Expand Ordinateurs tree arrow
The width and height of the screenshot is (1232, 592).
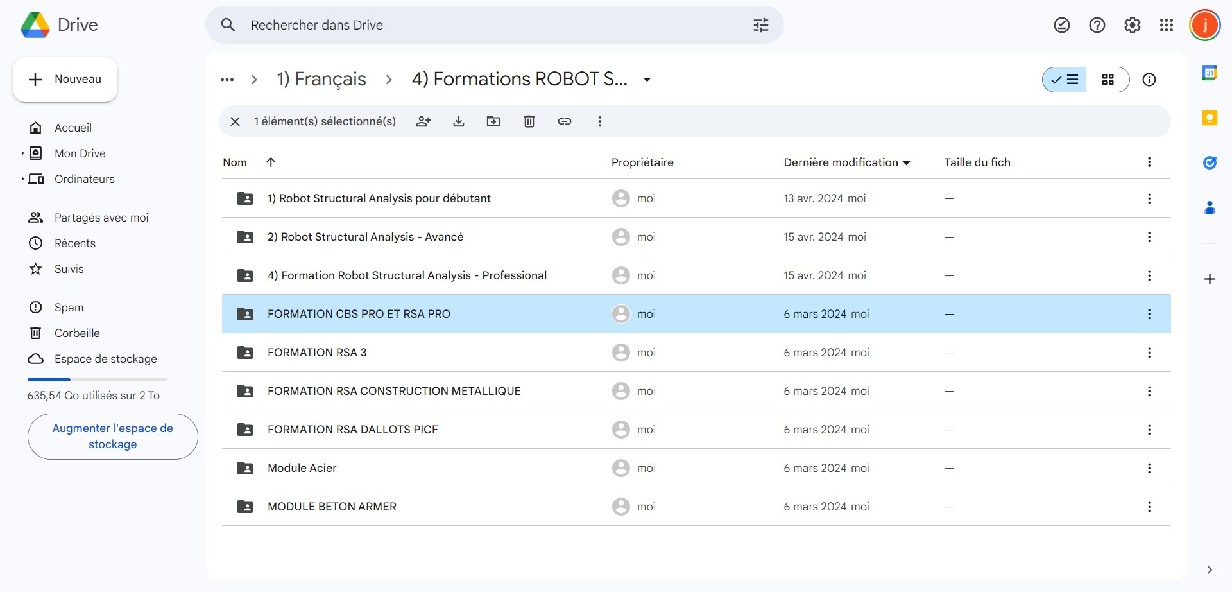(x=22, y=179)
